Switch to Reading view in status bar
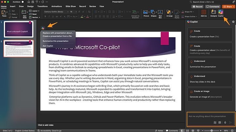Screen dimensions: 236x132 pos(193,131)
